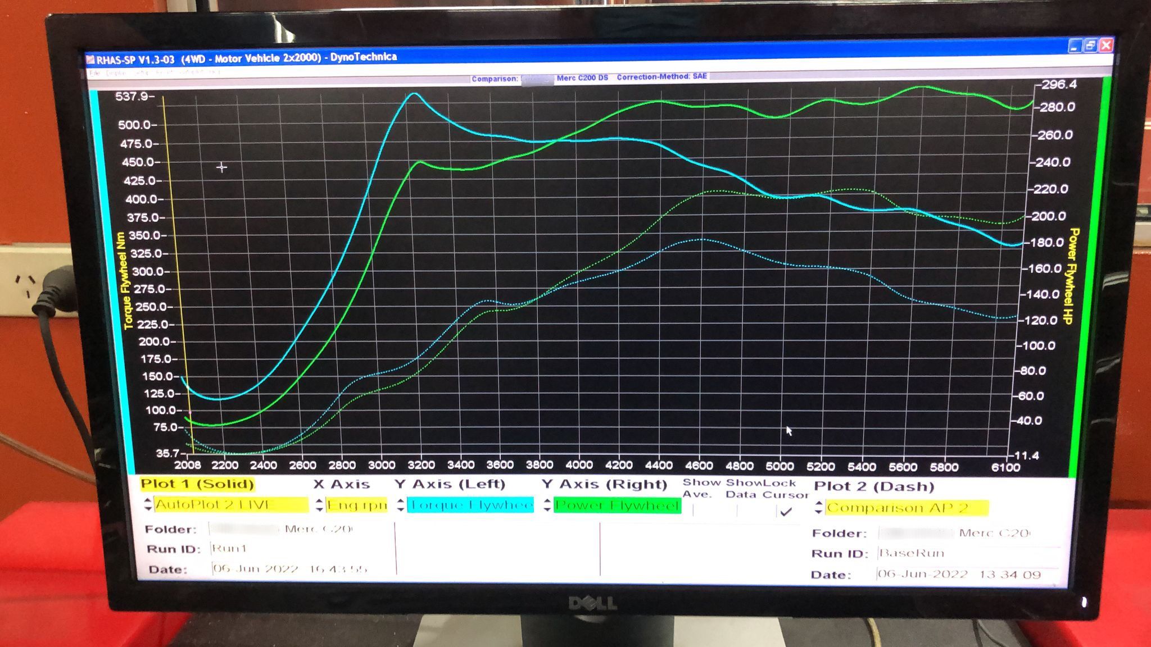The height and width of the screenshot is (647, 1151).
Task: Click the Eng rpm X axis field
Action: [x=357, y=505]
